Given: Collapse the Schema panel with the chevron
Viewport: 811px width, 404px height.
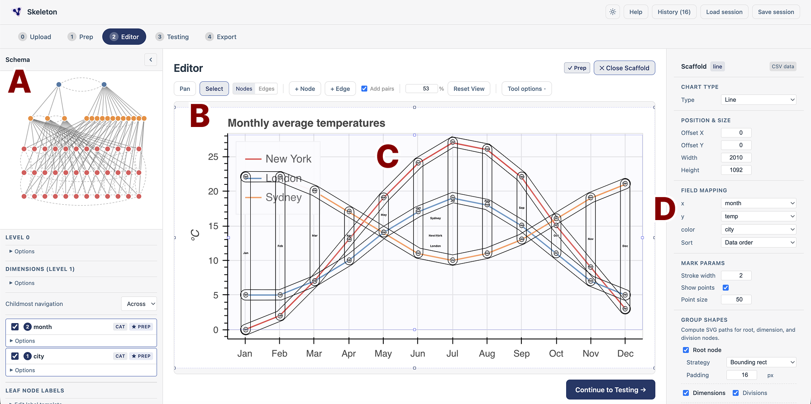Looking at the screenshot, I should 151,60.
